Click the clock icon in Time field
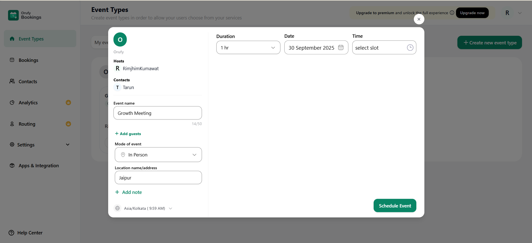 (x=410, y=47)
